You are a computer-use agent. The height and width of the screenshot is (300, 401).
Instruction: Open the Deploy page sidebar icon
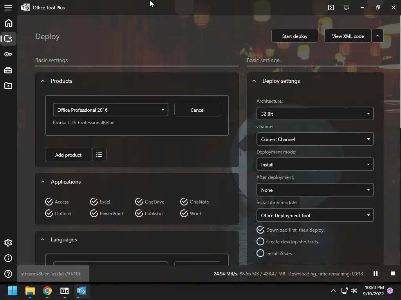click(x=9, y=39)
